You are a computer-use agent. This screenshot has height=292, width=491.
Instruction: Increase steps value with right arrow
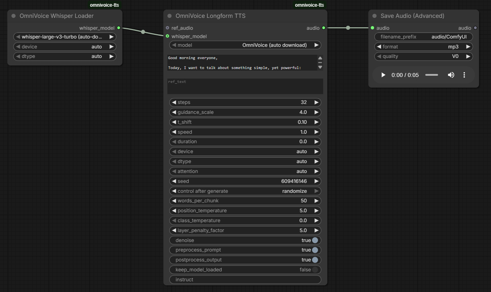(316, 102)
